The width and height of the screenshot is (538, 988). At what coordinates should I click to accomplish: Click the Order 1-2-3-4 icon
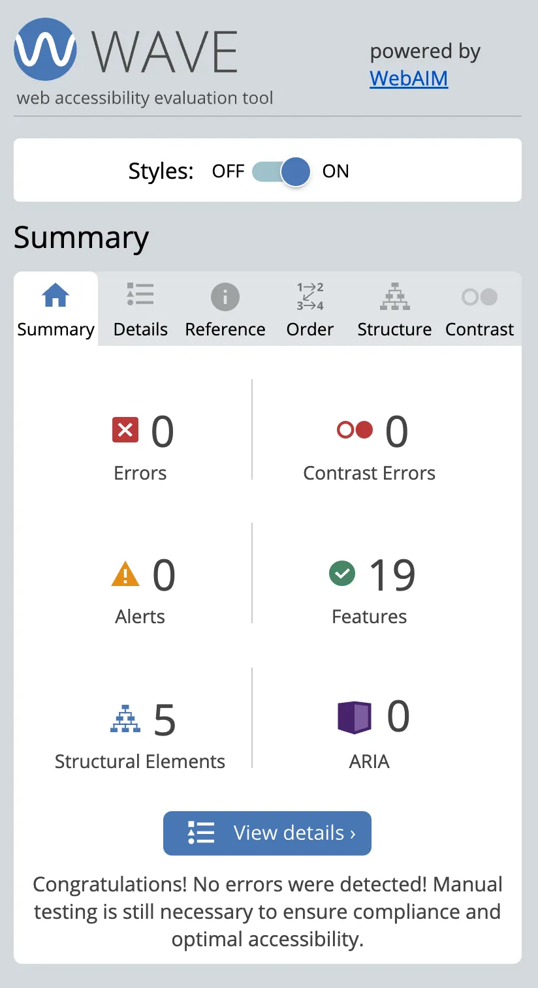[x=309, y=296]
